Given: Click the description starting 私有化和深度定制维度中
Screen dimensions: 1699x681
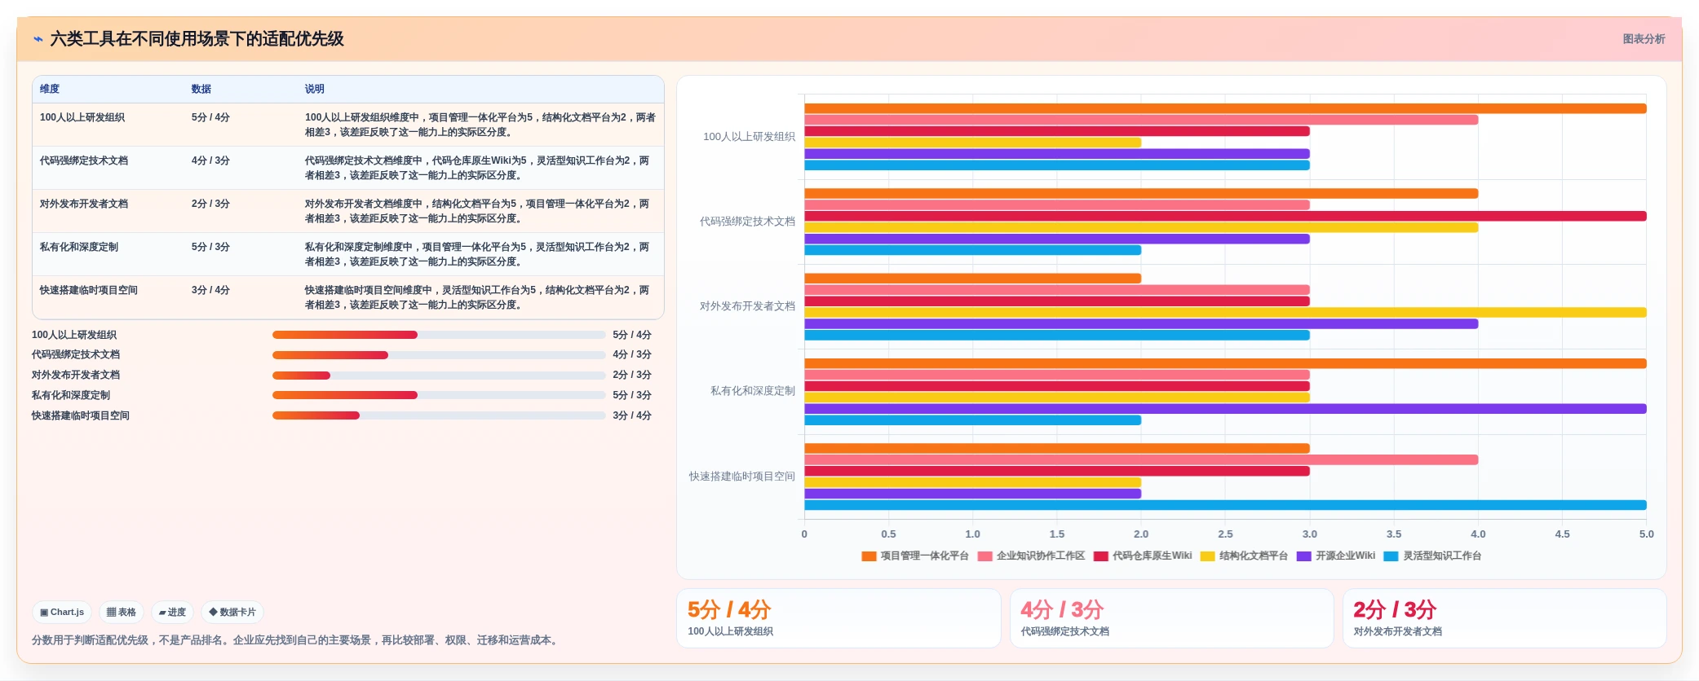Looking at the screenshot, I should coord(477,254).
